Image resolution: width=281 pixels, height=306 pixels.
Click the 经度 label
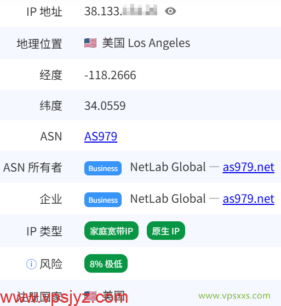(51, 75)
